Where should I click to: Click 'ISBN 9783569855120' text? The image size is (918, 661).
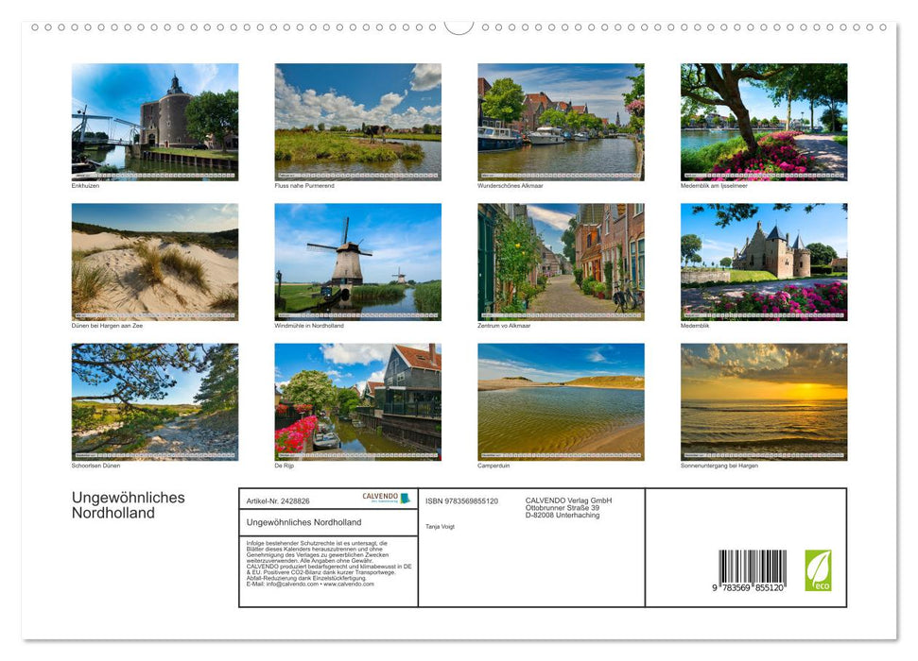point(462,501)
